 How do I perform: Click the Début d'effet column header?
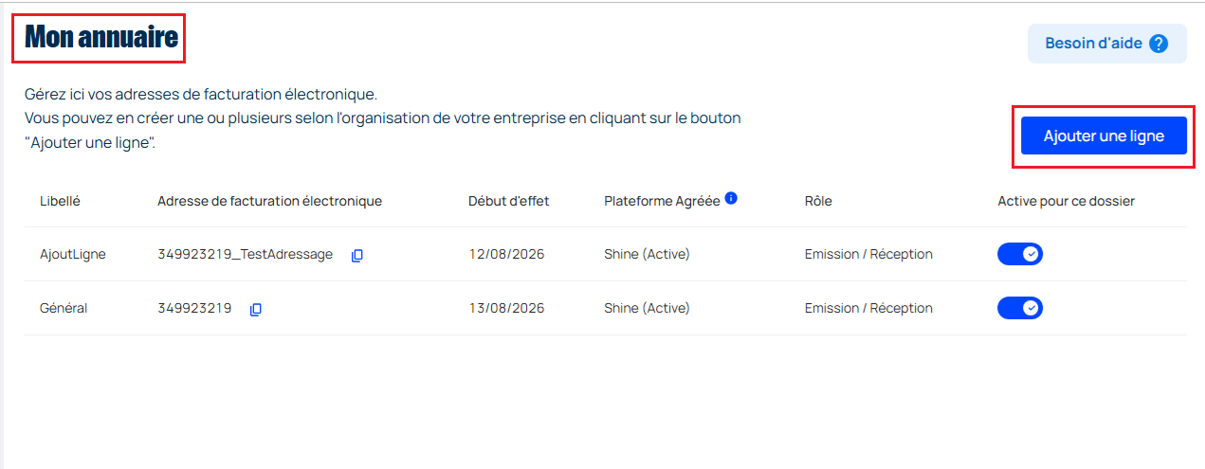click(508, 201)
